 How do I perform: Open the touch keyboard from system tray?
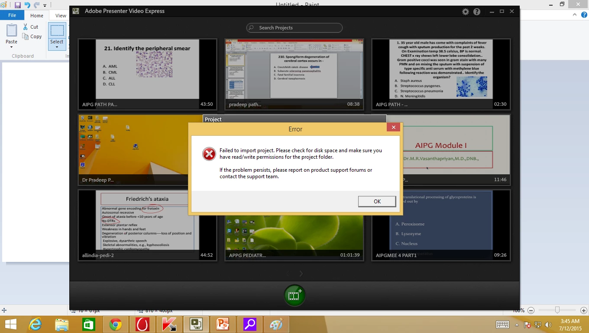502,325
